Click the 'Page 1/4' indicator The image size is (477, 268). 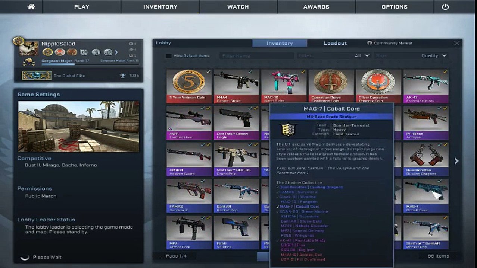point(176,256)
